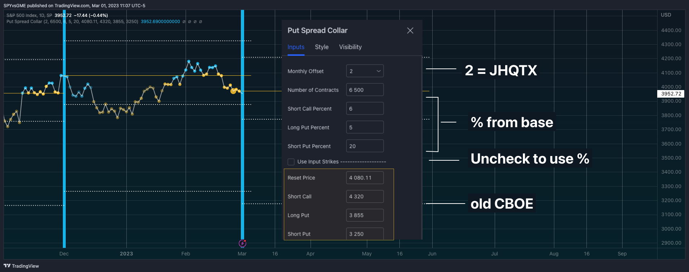Screen dimensions: 689x272
Task: Toggle the Use Input Strikes checkbox
Action: click(291, 162)
